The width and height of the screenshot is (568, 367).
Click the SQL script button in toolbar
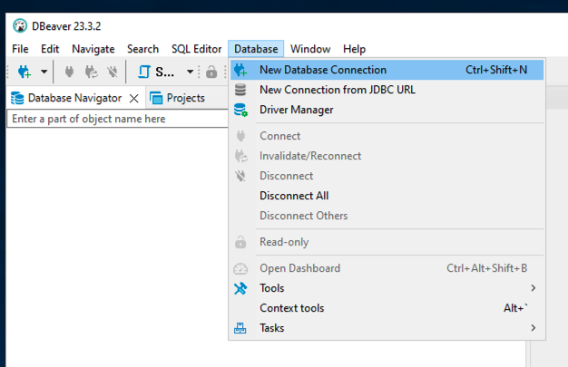156,72
